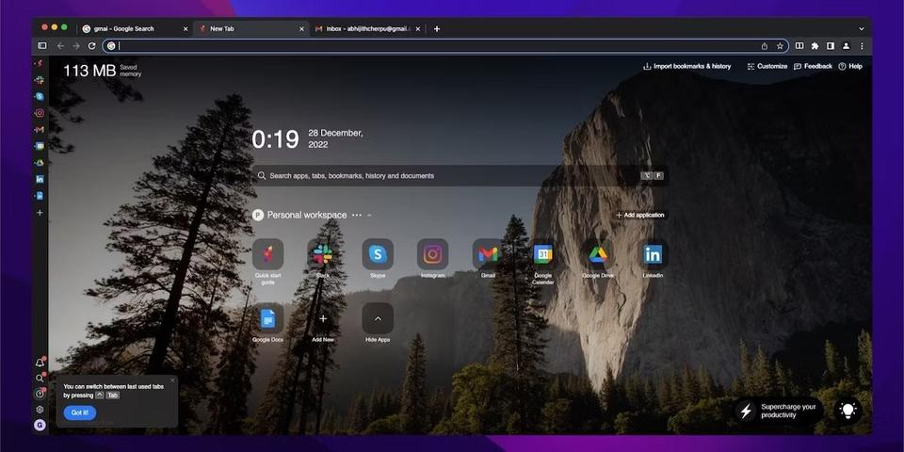Click Supercharge your productivity
904x452 pixels.
coord(779,412)
